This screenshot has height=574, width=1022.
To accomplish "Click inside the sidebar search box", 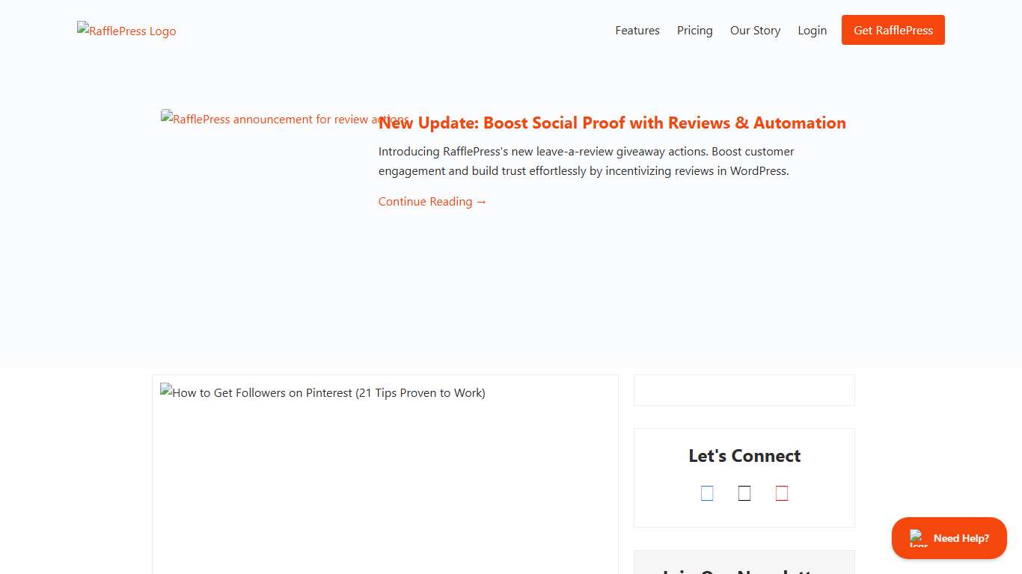I will 744,389.
